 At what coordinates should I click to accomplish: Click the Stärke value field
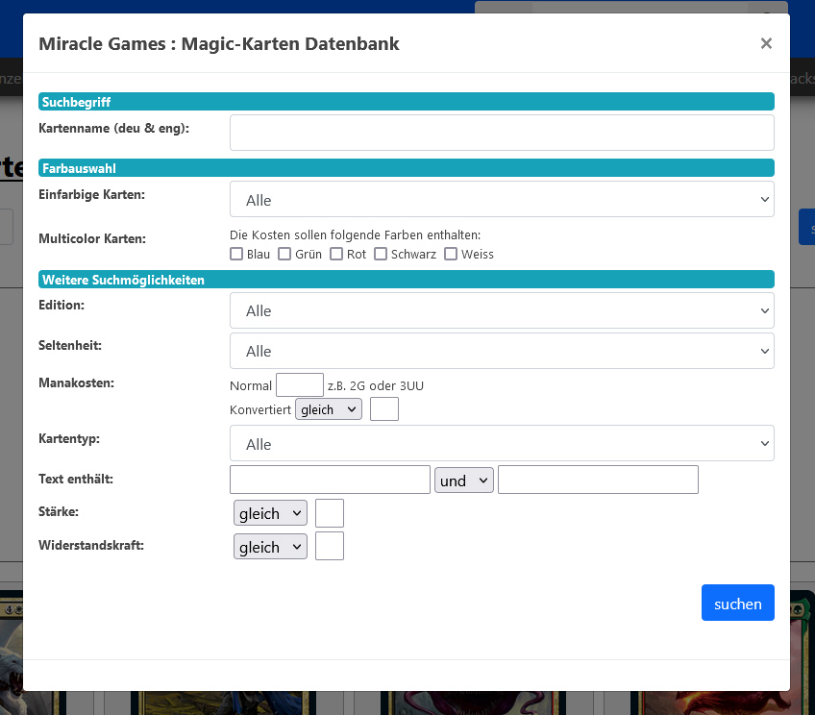point(330,513)
